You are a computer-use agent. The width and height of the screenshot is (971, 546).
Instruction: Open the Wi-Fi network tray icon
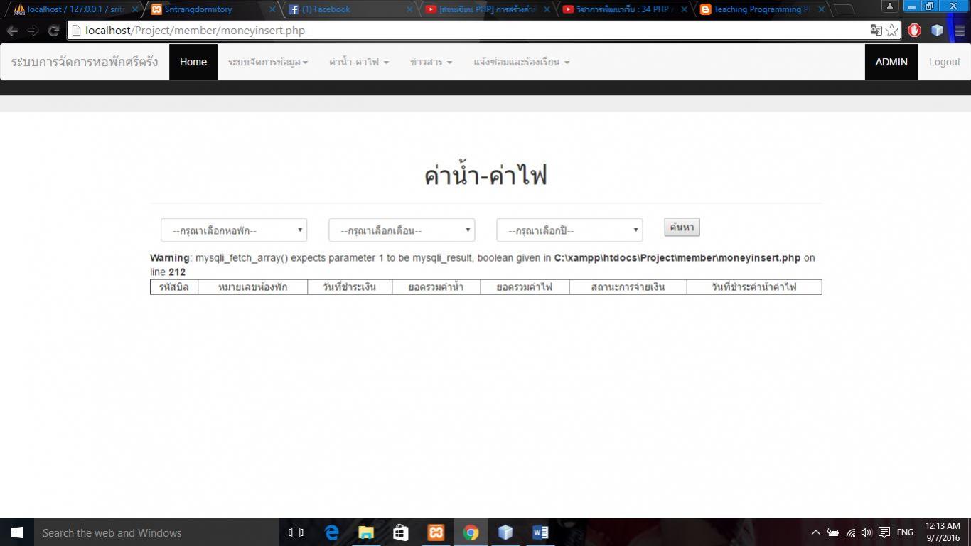pos(850,532)
